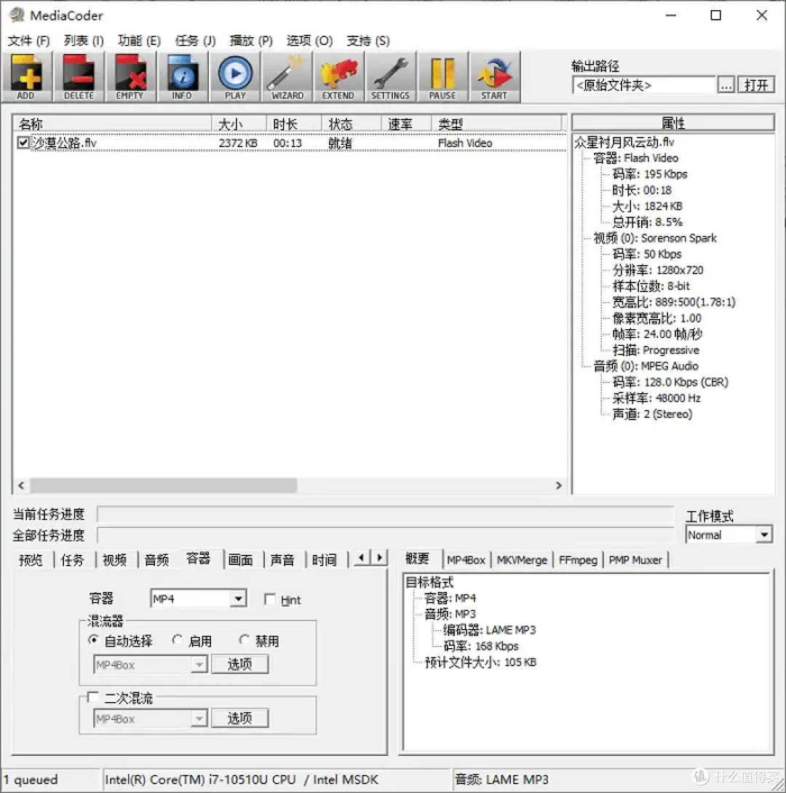Click the 时长 column header
786x793 pixels.
click(294, 124)
